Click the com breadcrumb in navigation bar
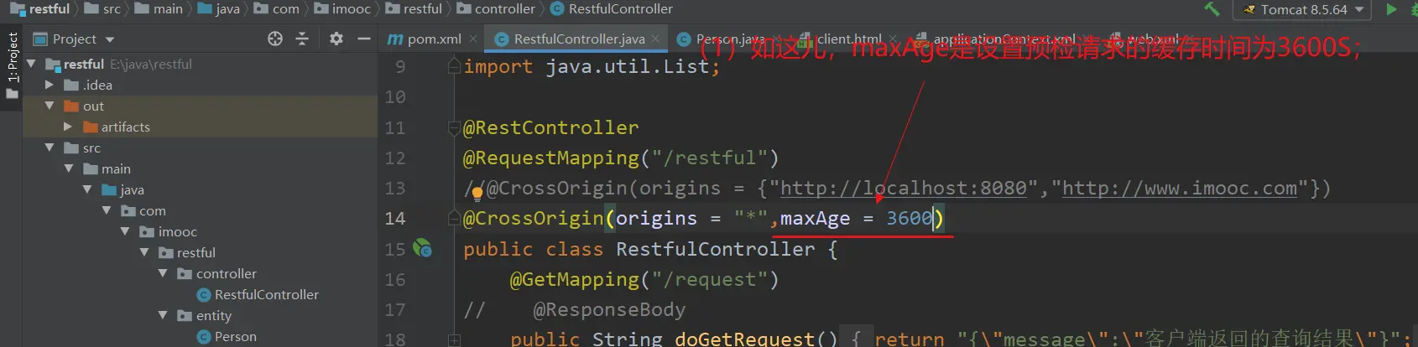1418x347 pixels. point(276,9)
